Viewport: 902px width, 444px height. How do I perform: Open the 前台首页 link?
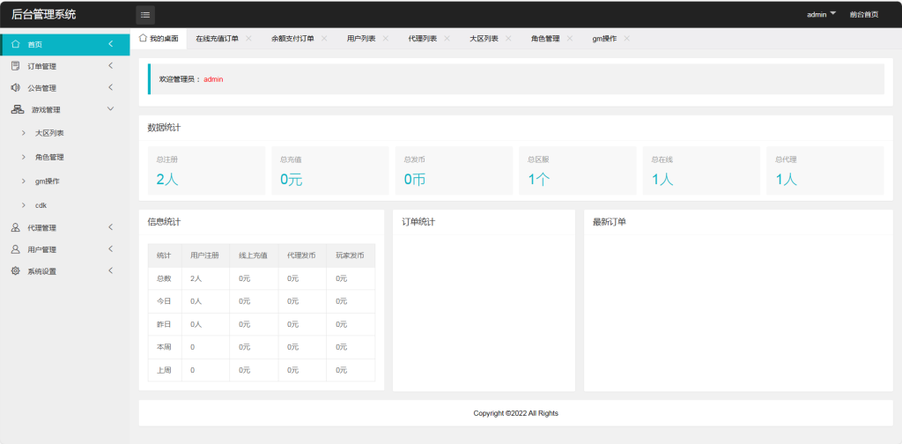[x=863, y=14]
